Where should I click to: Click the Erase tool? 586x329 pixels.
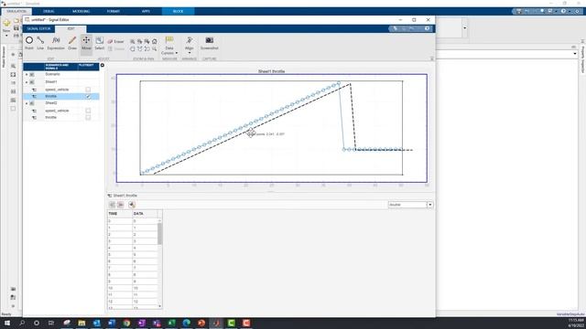coord(116,41)
